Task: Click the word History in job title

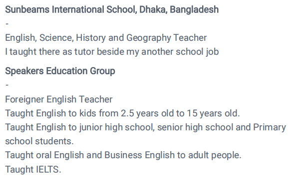Action: click(x=91, y=38)
